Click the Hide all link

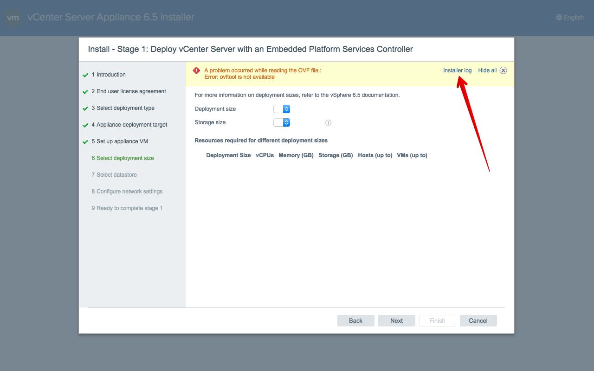[487, 70]
